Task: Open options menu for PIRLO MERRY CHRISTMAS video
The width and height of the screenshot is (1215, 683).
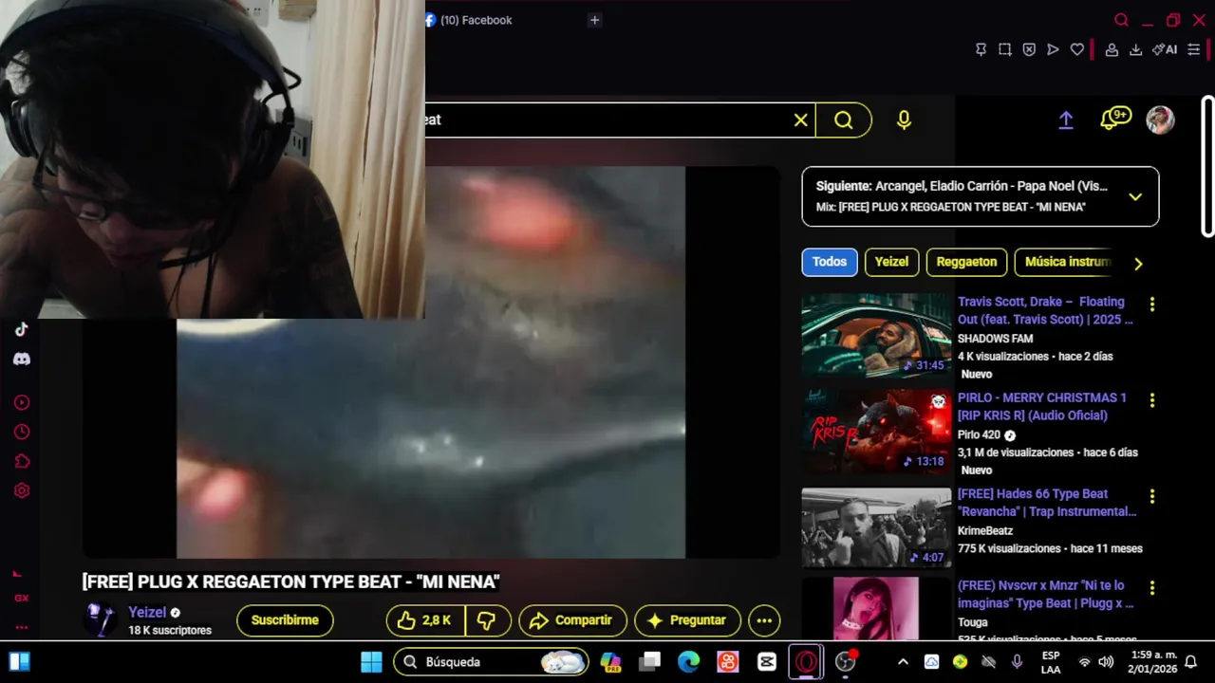Action: [x=1152, y=400]
